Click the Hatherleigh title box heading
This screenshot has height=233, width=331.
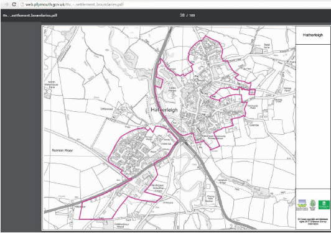(313, 35)
